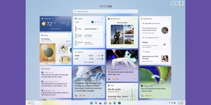This screenshot has width=211, height=105.
Task: Click the WGRB stock row
Action: point(89,56)
